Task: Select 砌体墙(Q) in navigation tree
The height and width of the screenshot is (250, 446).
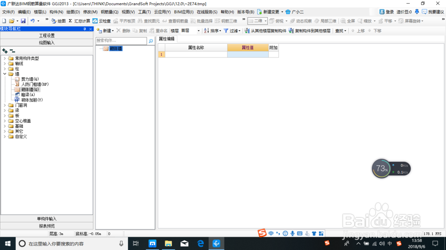Action: click(x=30, y=90)
